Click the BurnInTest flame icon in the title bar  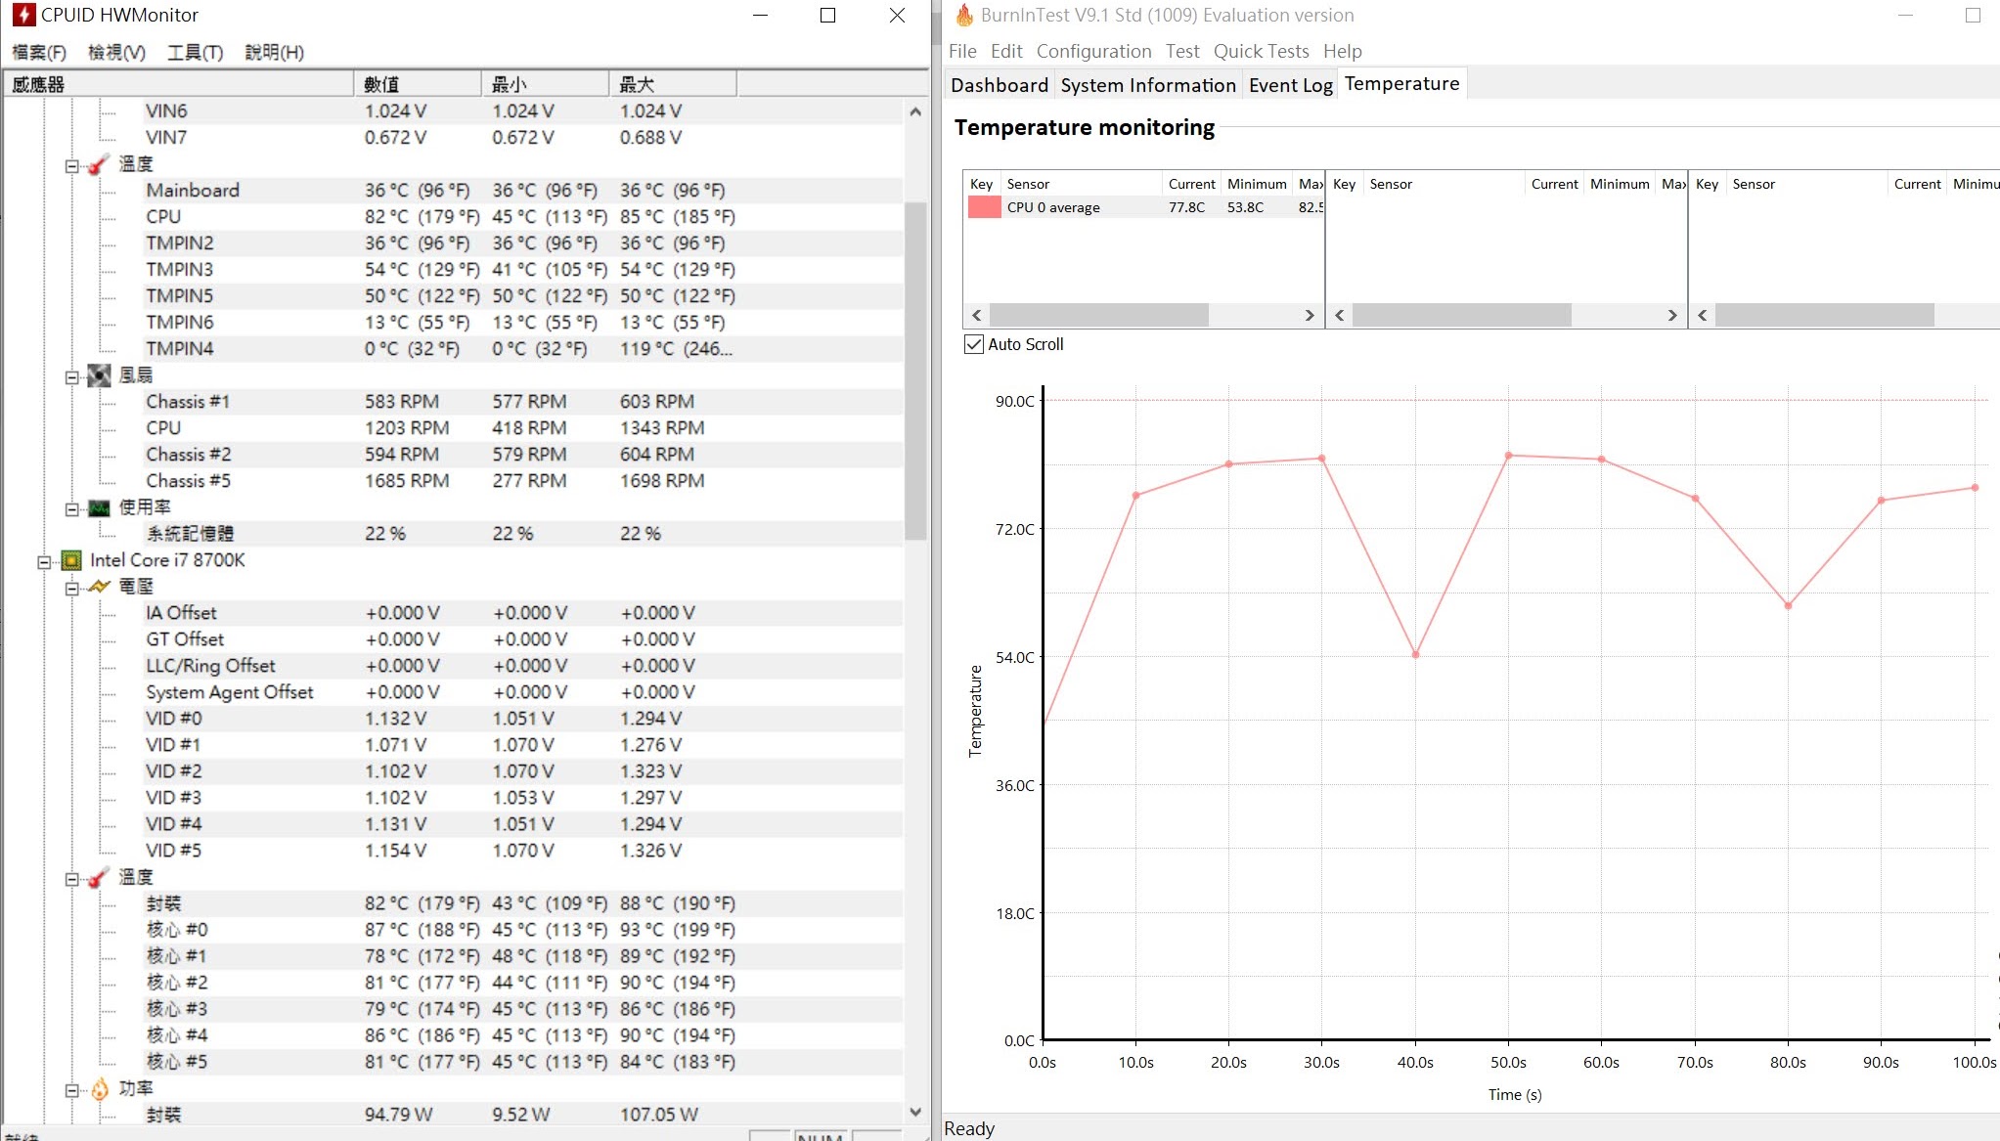(964, 16)
